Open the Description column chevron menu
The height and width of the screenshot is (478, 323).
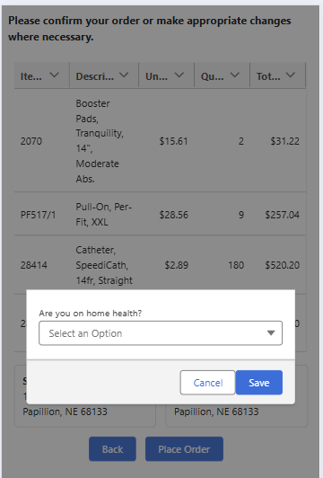pos(124,75)
